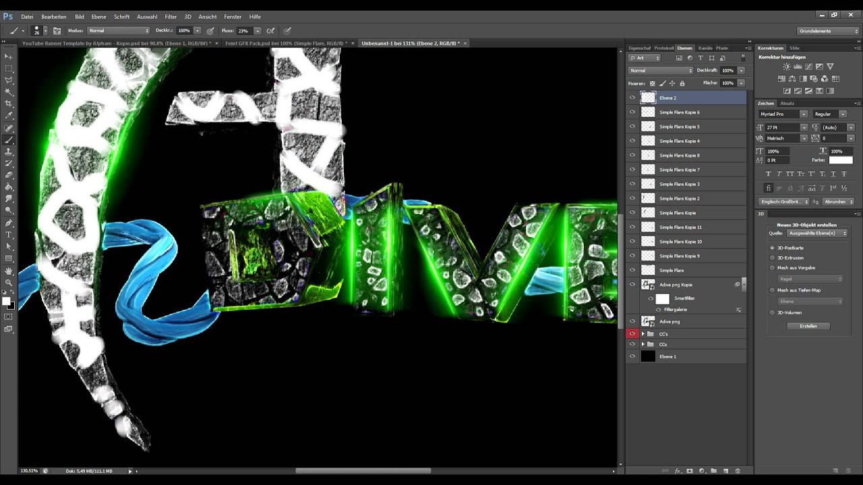Hide the Ebene 1 layer
Viewport: 863px width, 485px height.
point(632,356)
